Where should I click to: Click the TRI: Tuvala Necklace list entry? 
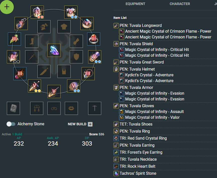(x=138, y=159)
